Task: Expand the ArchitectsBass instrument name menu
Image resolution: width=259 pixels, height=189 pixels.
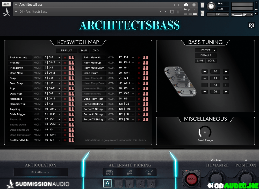Action: pos(16,5)
